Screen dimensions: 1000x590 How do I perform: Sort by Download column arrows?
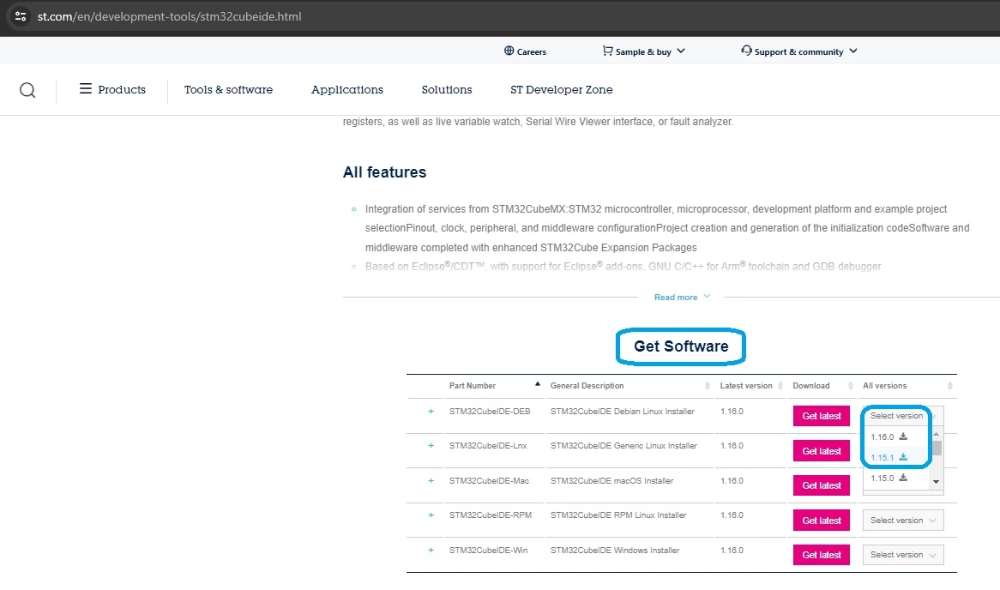pos(851,386)
